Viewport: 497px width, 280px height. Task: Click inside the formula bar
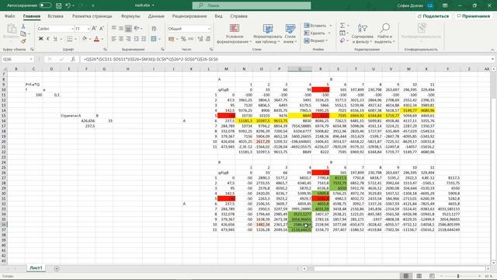coord(285,59)
